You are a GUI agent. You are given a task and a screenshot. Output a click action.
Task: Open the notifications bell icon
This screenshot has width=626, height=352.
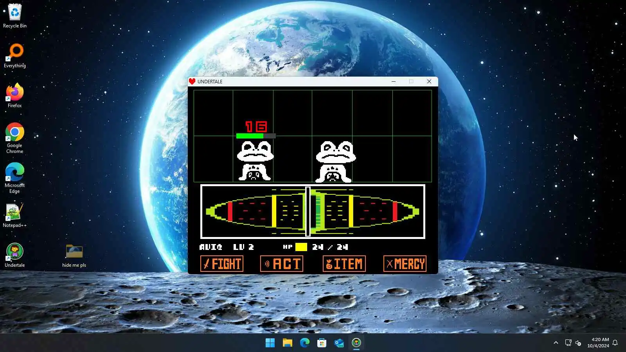tap(615, 343)
